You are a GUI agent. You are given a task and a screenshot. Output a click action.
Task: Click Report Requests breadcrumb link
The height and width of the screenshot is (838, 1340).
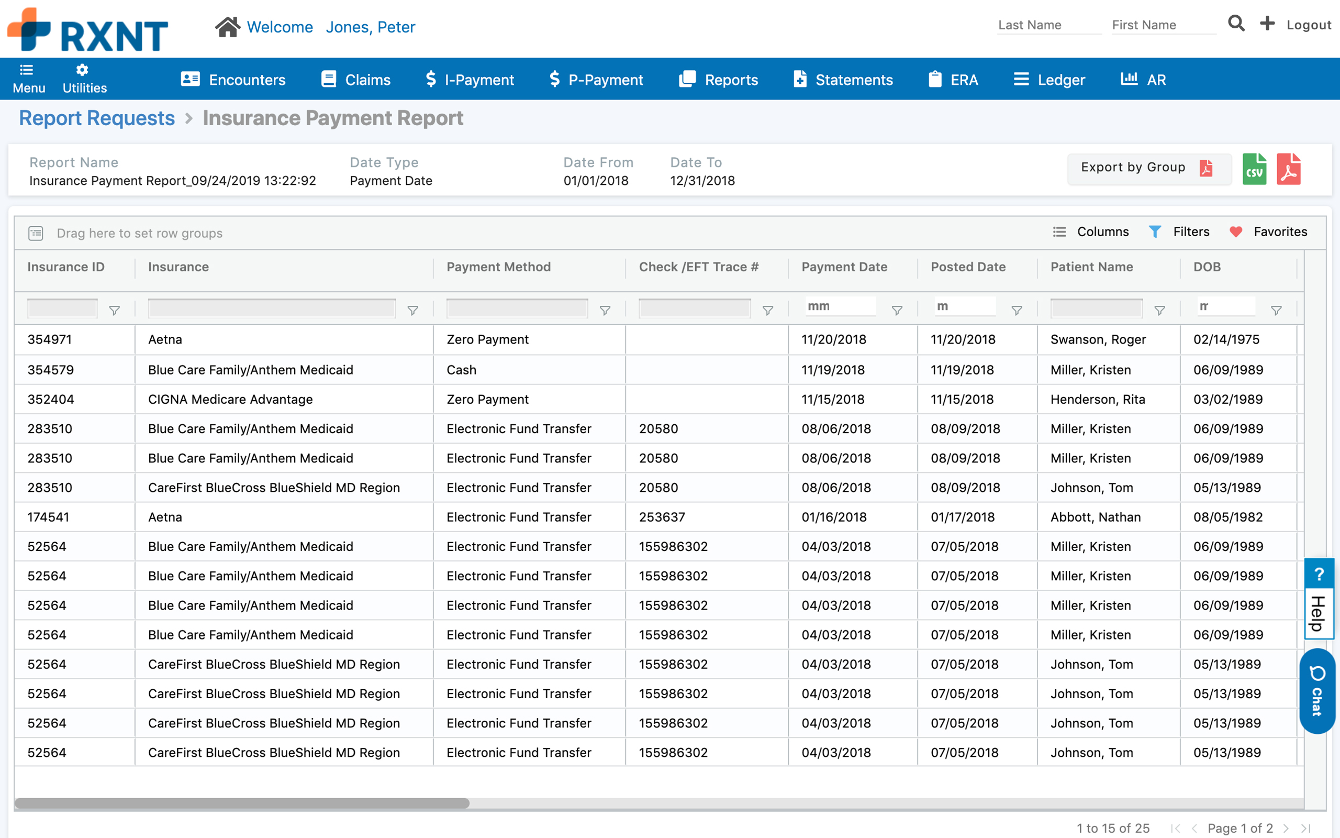click(97, 118)
